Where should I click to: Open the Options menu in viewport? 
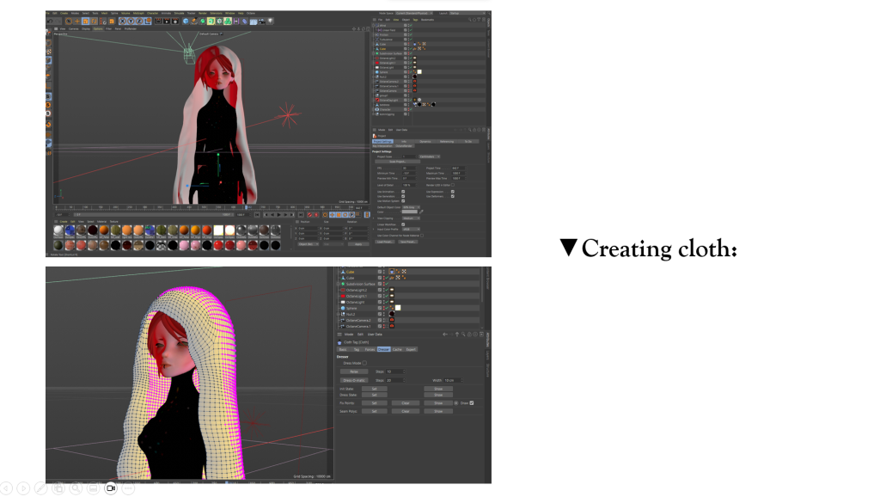point(98,28)
